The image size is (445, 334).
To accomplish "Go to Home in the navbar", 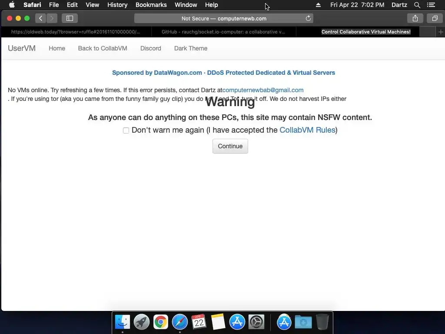I will (x=57, y=48).
